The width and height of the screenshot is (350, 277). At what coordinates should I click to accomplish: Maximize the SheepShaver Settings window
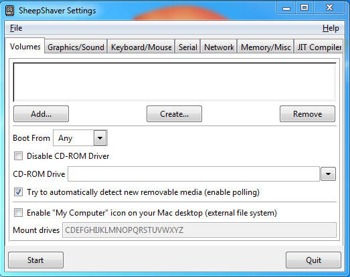pos(304,8)
